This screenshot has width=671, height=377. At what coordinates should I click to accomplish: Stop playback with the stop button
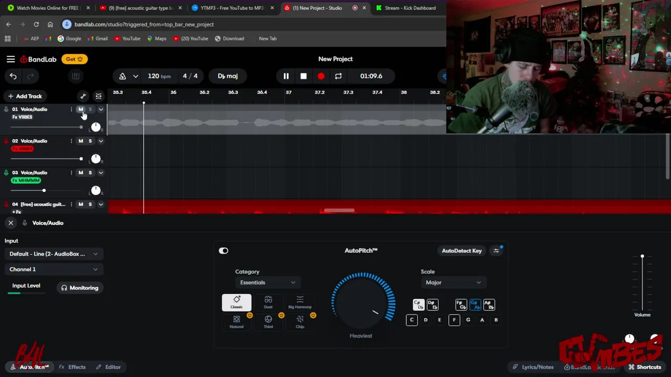tap(304, 76)
